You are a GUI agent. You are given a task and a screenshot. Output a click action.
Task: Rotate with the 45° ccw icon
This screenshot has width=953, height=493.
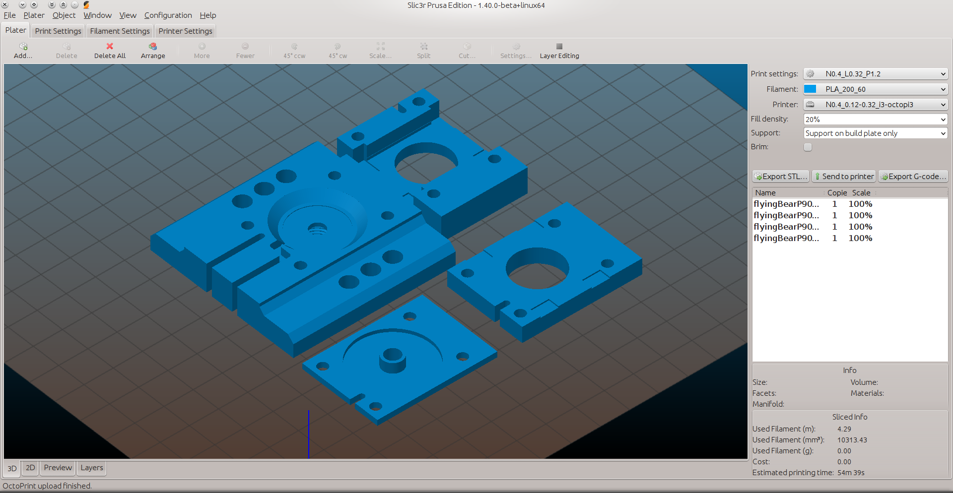(294, 46)
